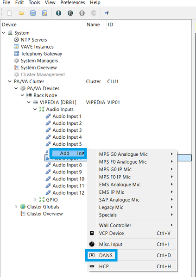Click the circular F toolbar icon
Viewport: 196px width, 277px height.
click(x=58, y=13)
